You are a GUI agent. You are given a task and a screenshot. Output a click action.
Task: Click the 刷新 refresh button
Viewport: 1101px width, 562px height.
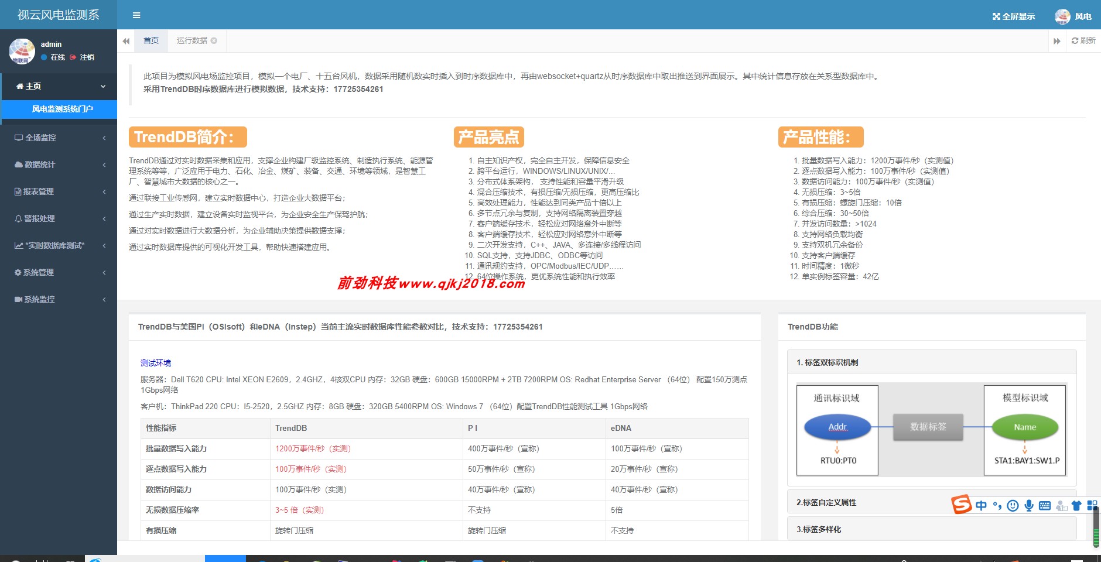pyautogui.click(x=1083, y=40)
